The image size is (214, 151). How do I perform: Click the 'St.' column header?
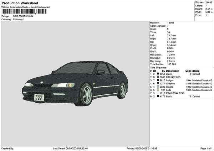[x=163, y=71]
